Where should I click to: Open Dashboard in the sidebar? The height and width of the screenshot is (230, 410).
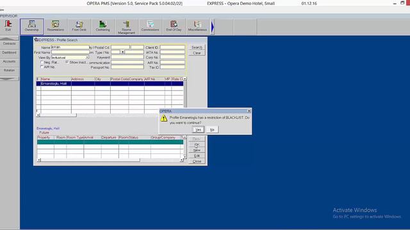[x=9, y=52]
